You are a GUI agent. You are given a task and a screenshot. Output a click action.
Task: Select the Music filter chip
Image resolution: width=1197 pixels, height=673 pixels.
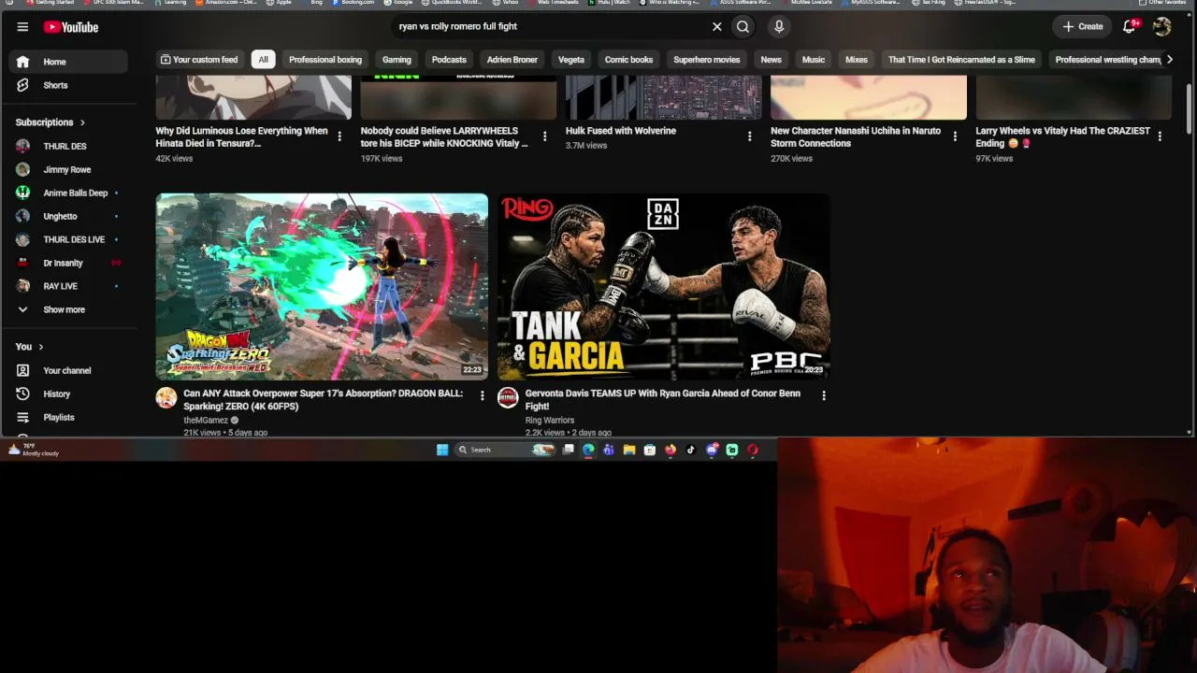click(x=814, y=60)
